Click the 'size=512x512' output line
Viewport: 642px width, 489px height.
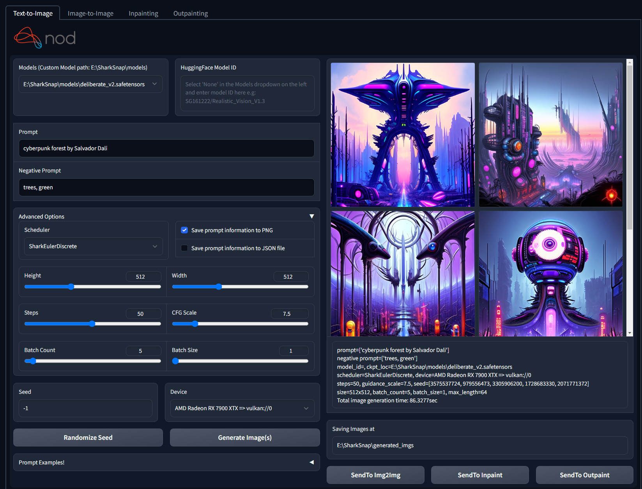[412, 392]
